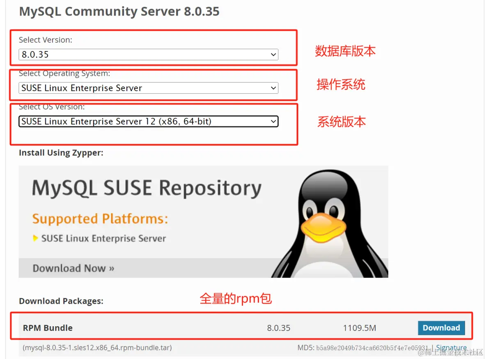Click the MySQL Community Server 8.0.35 heading
486x359 pixels.
[119, 11]
